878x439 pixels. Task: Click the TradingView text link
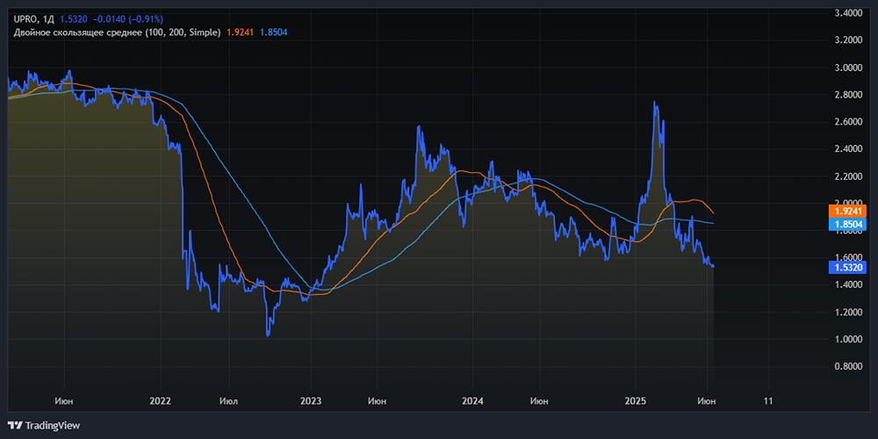[53, 425]
